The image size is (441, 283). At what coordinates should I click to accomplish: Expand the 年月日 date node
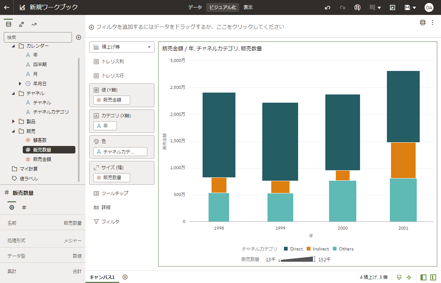[x=20, y=84]
